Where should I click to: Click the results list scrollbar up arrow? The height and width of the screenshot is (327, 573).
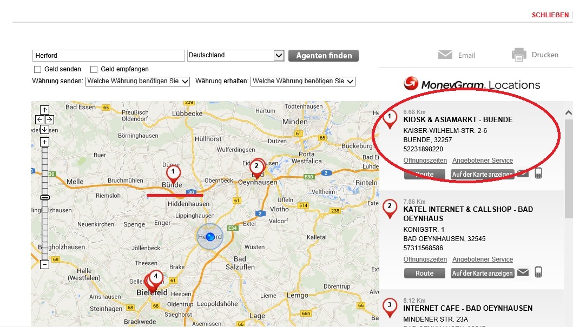pyautogui.click(x=569, y=113)
